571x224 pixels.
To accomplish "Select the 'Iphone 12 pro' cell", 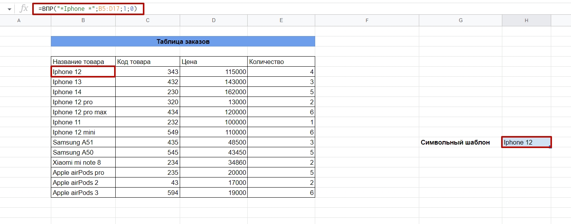I will (83, 102).
